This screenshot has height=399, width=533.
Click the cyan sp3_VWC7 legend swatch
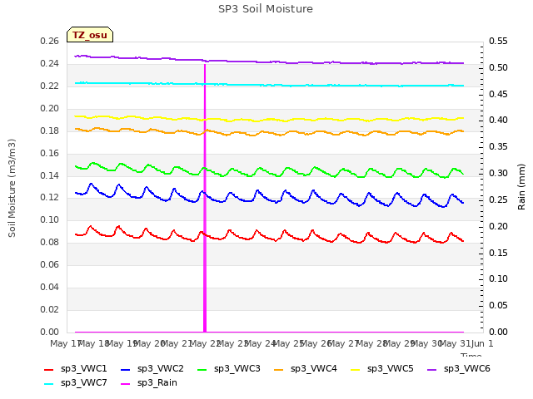click(x=48, y=384)
